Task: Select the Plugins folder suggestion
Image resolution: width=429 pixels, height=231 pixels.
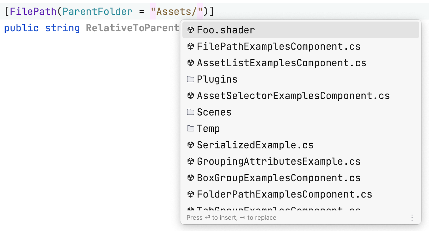Action: coord(217,79)
